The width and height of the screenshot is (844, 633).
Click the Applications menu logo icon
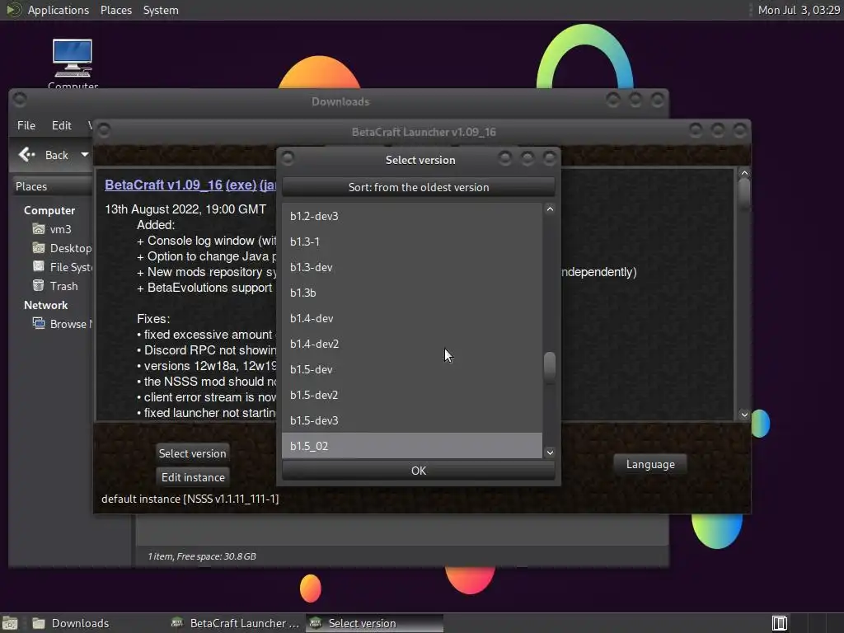[x=13, y=10]
